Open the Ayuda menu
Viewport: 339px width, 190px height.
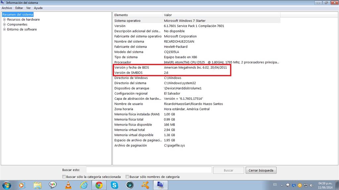tap(38, 8)
